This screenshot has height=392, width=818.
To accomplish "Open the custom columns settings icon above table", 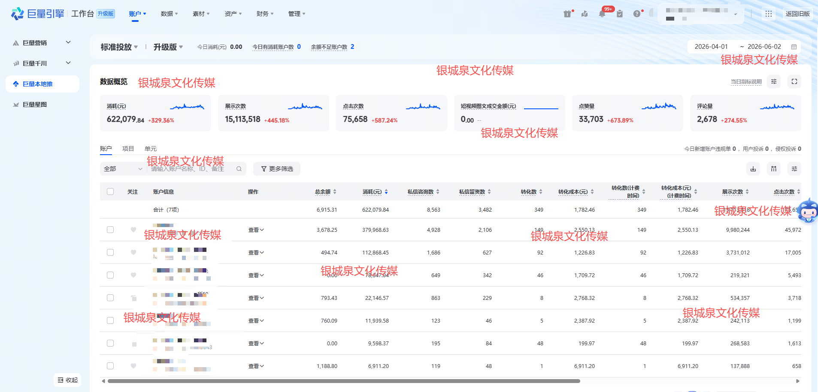I will pos(794,169).
